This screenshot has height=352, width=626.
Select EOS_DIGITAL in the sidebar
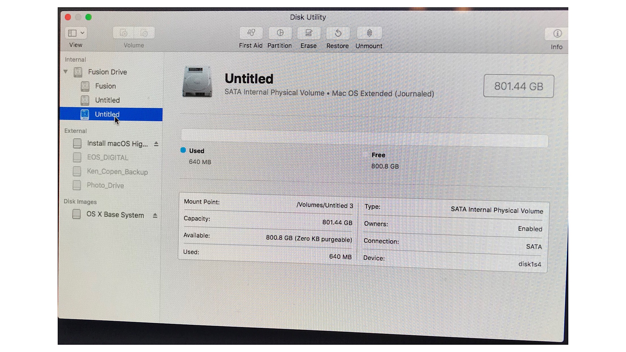click(107, 157)
